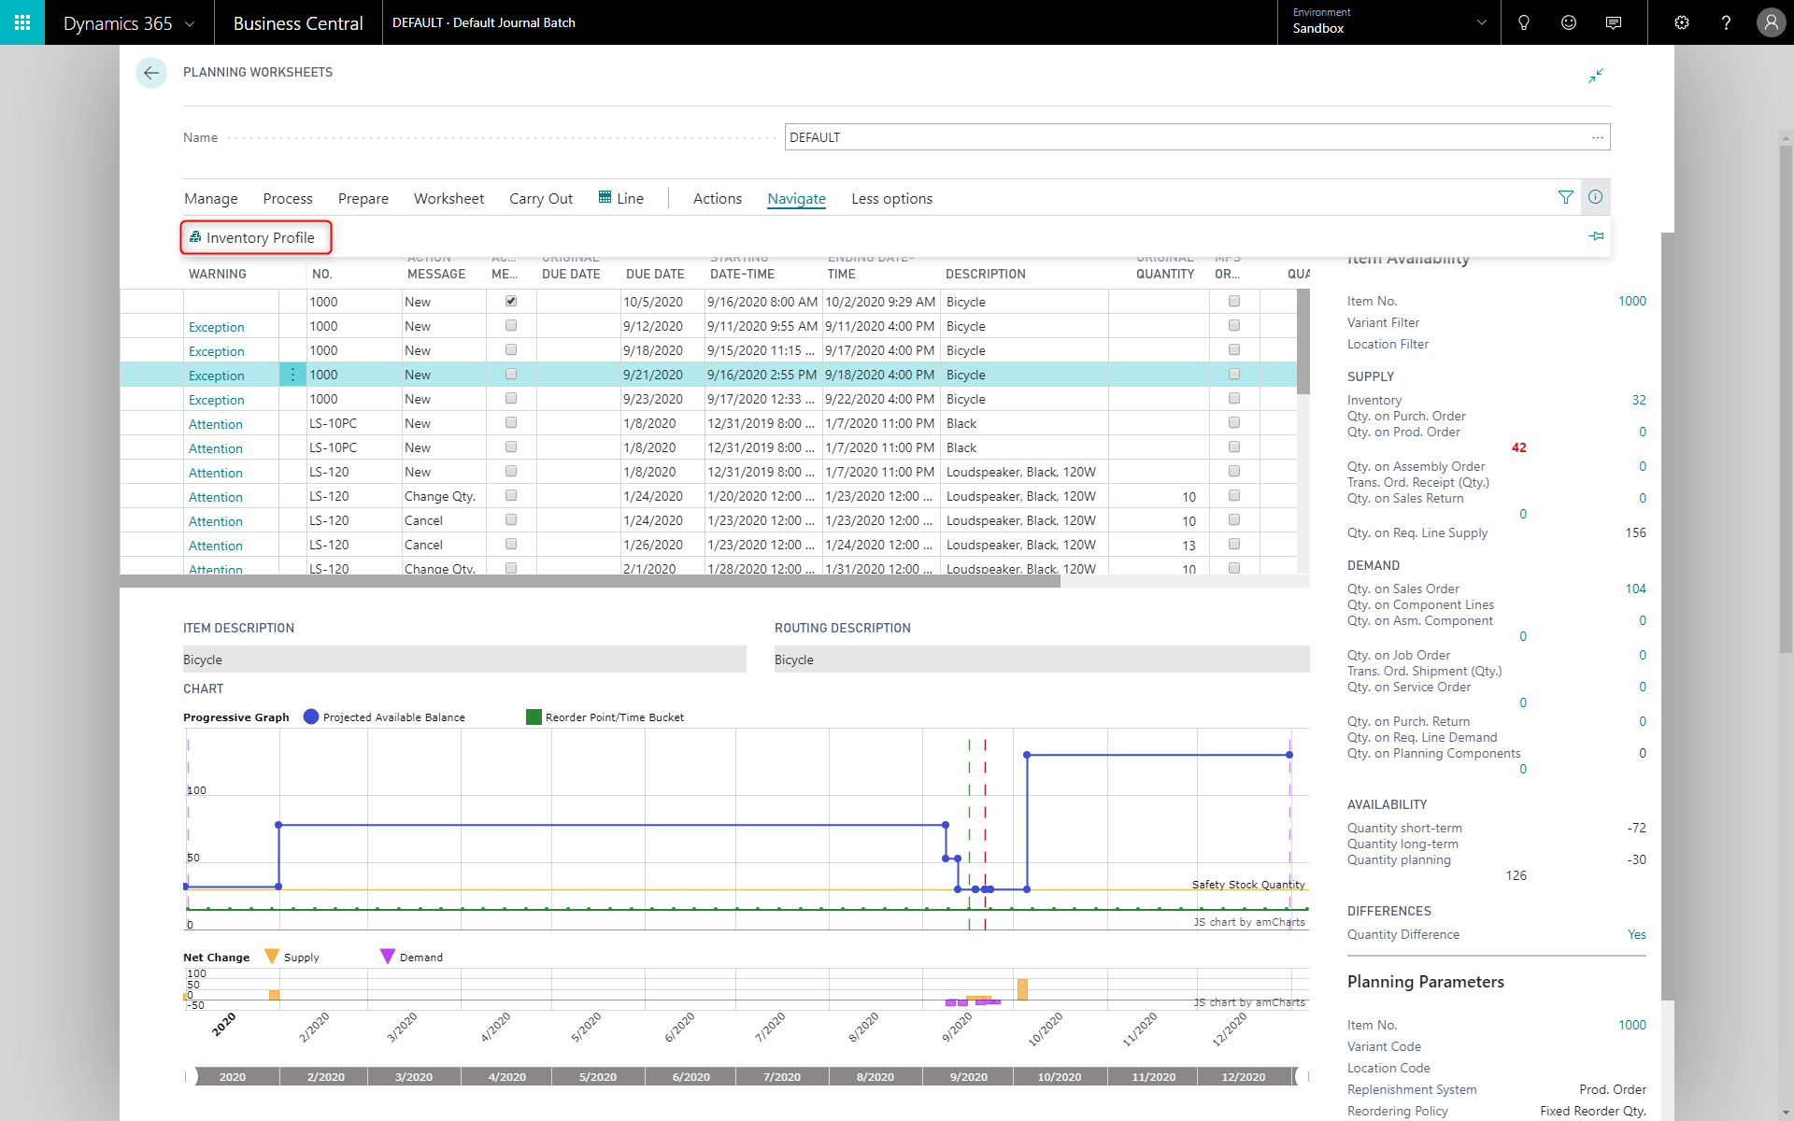1794x1121 pixels.
Task: Exit full-screen view with collapse arrows icon
Action: [1596, 76]
